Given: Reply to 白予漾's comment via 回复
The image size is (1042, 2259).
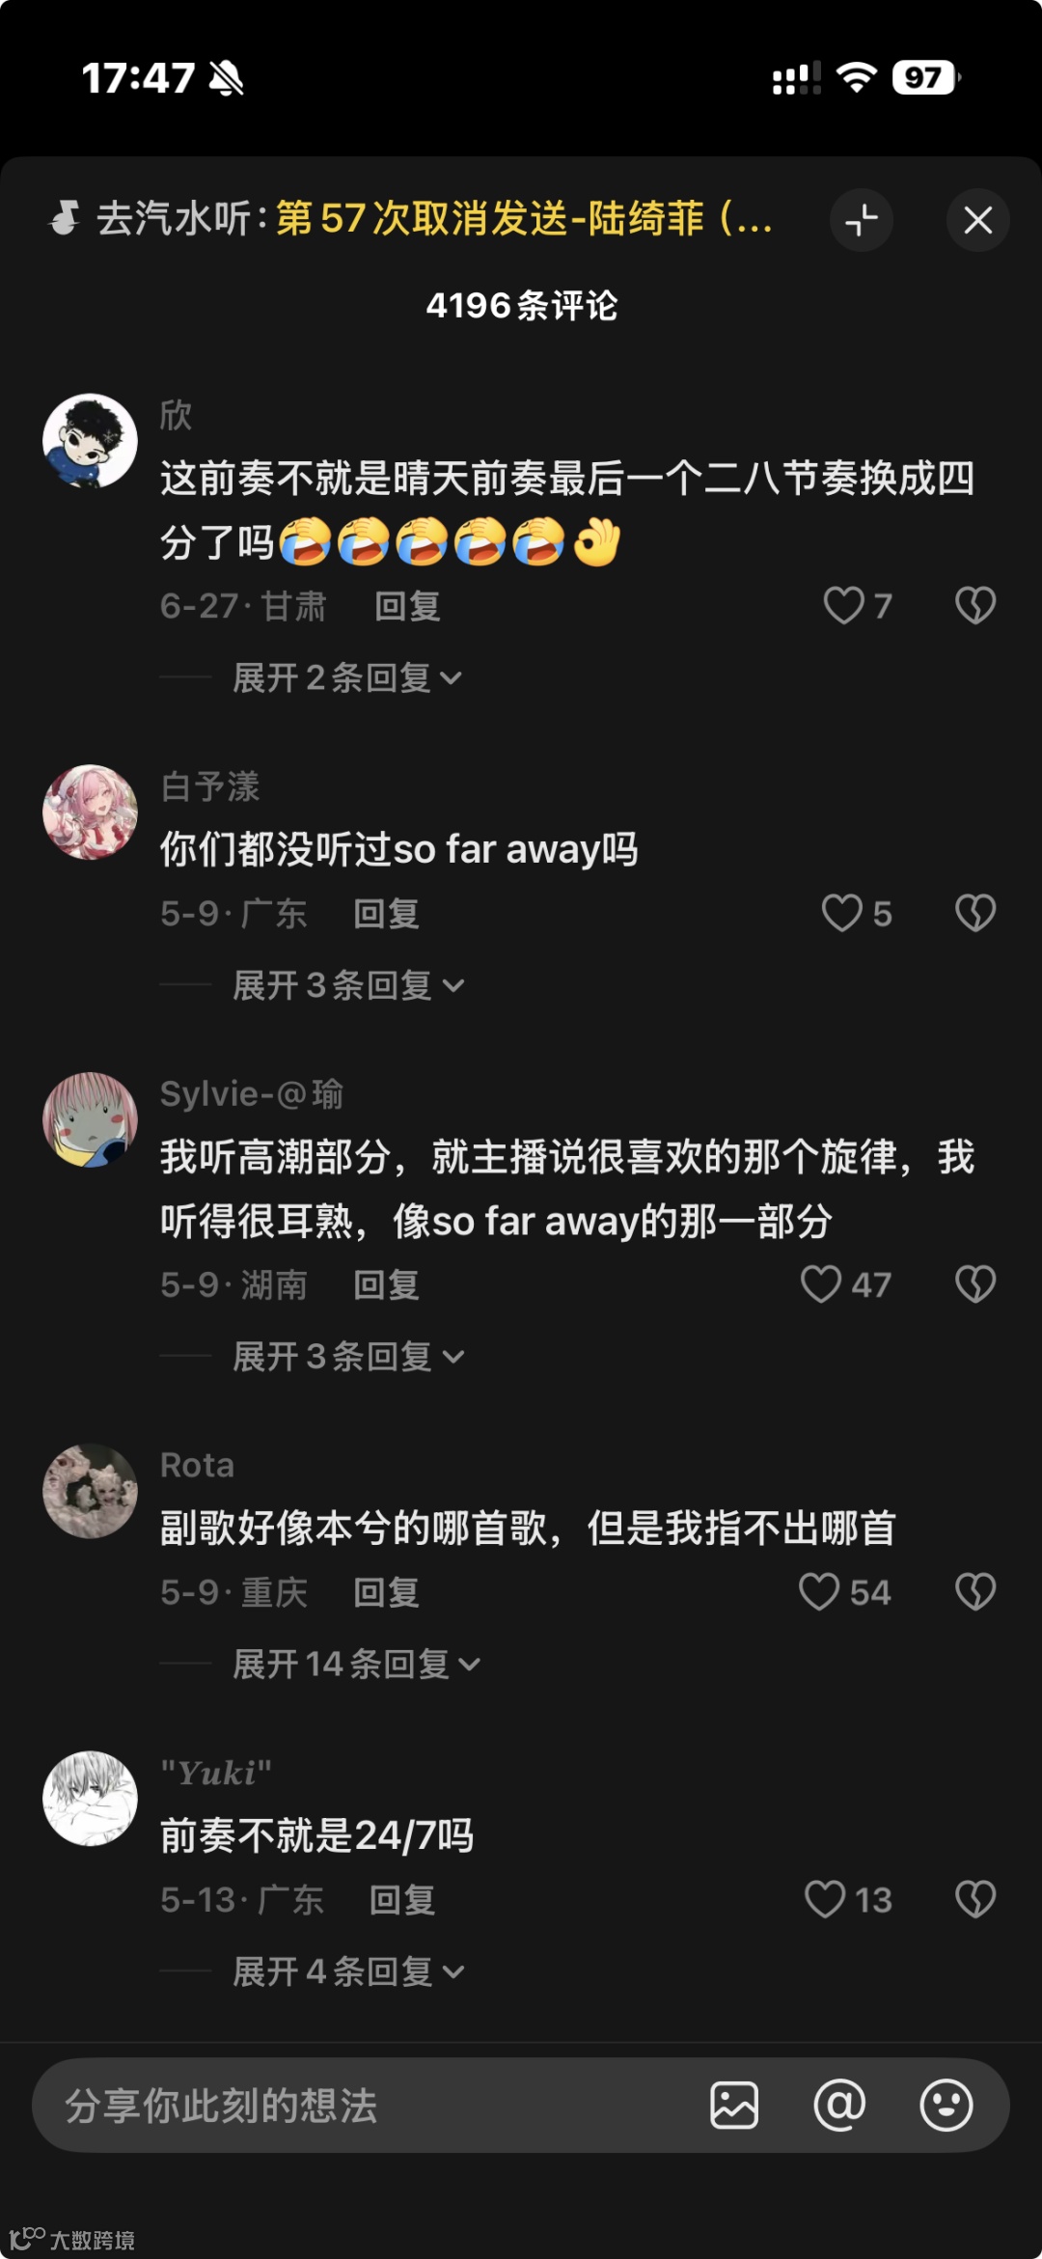Looking at the screenshot, I should [x=386, y=914].
